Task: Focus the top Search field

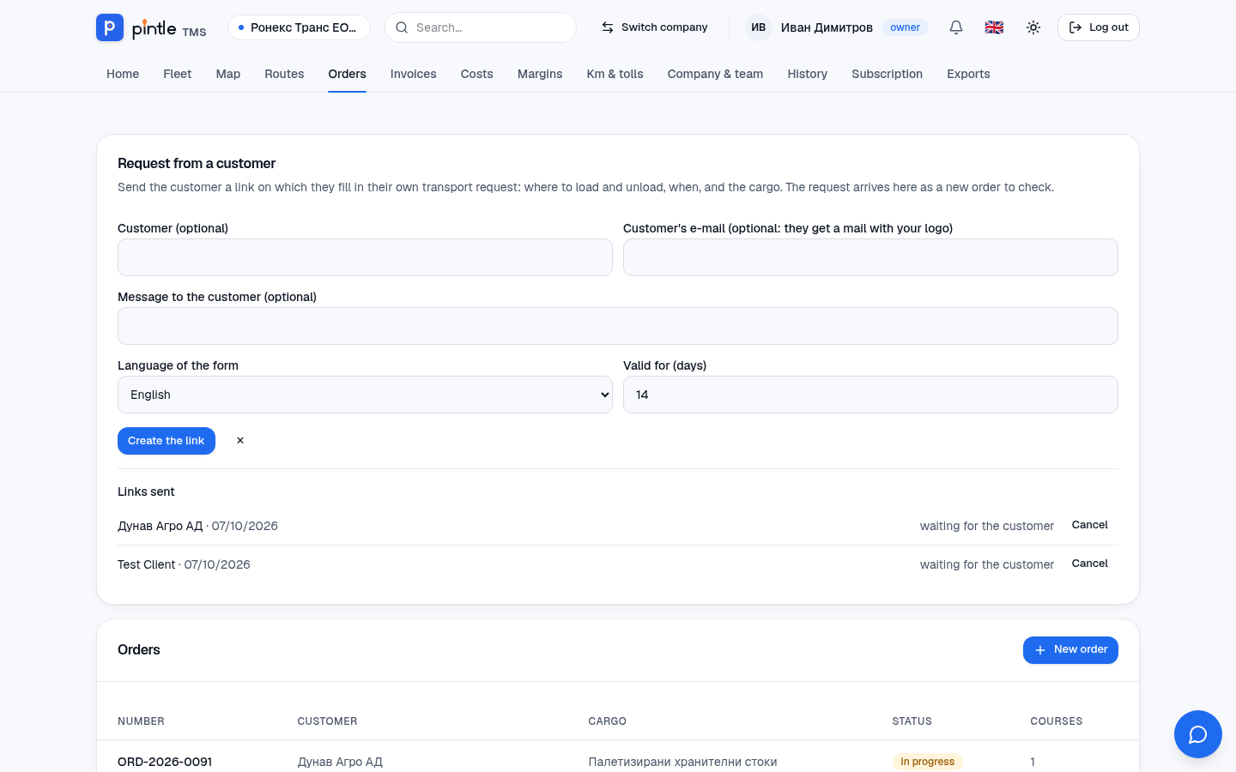Action: (x=481, y=27)
